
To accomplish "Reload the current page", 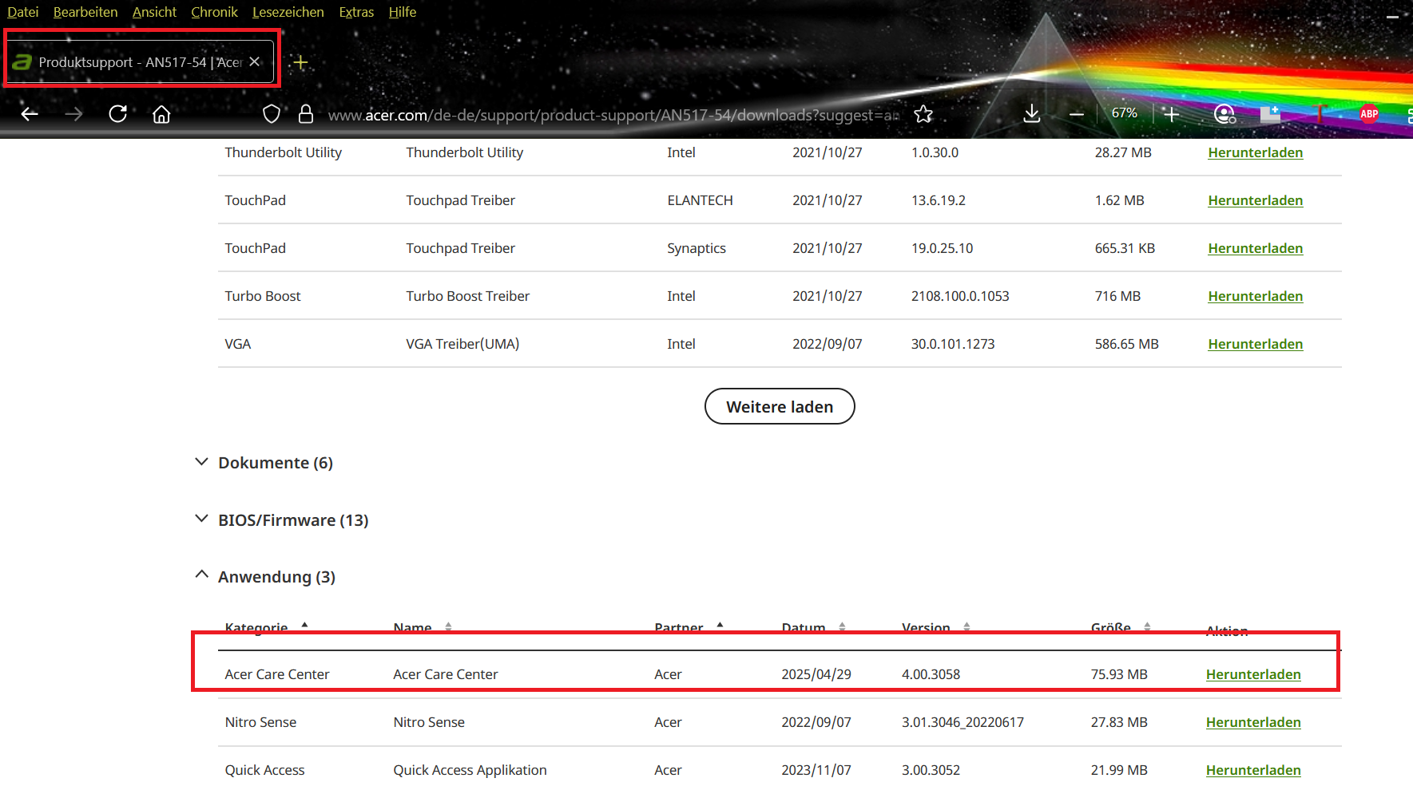I will point(118,114).
